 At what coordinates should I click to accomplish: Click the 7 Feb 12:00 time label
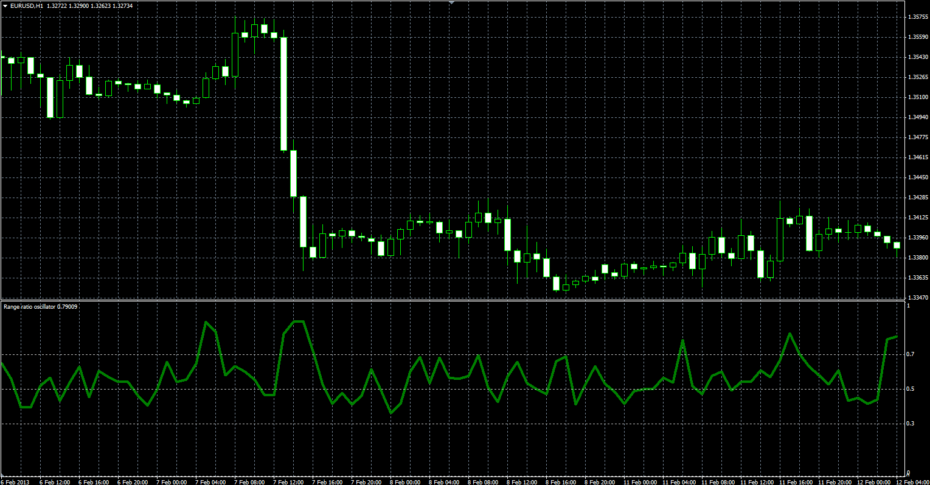288,482
